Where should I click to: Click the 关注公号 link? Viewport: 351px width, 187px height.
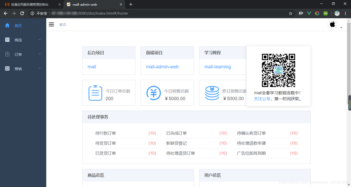coord(262,99)
